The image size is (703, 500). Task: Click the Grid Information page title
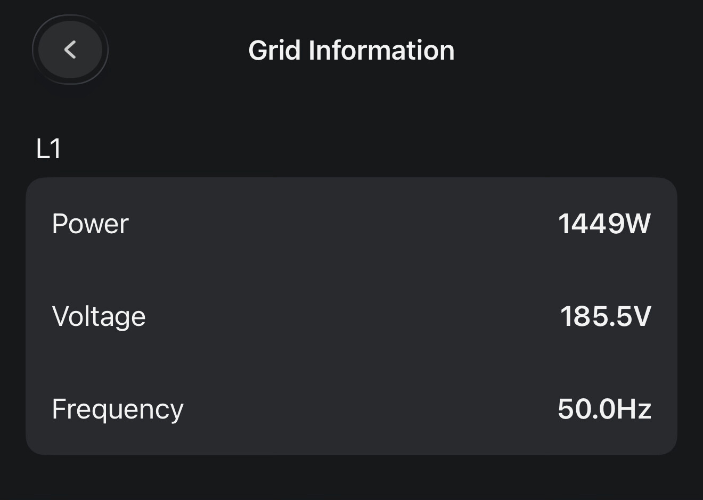[x=351, y=51]
